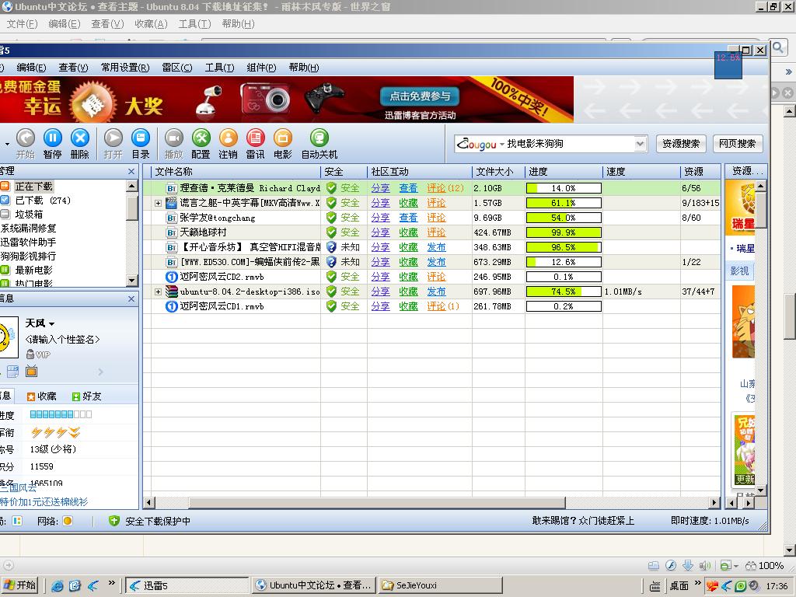Expand the 谎言之躯 download row

pos(158,203)
